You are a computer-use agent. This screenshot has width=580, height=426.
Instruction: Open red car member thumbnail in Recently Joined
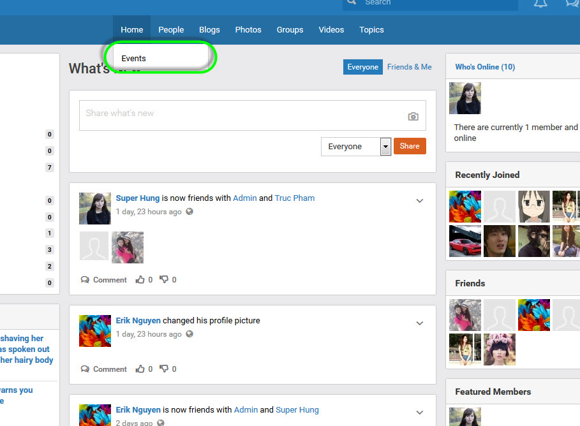tap(465, 241)
